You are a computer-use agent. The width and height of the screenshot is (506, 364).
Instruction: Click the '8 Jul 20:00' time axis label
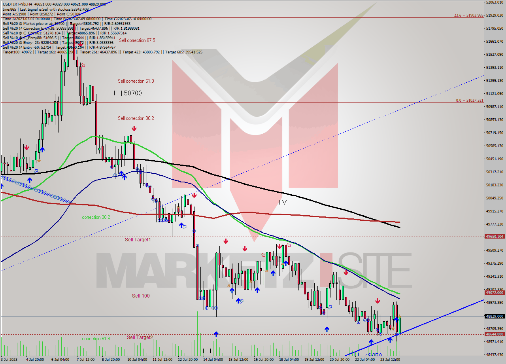click(111, 360)
